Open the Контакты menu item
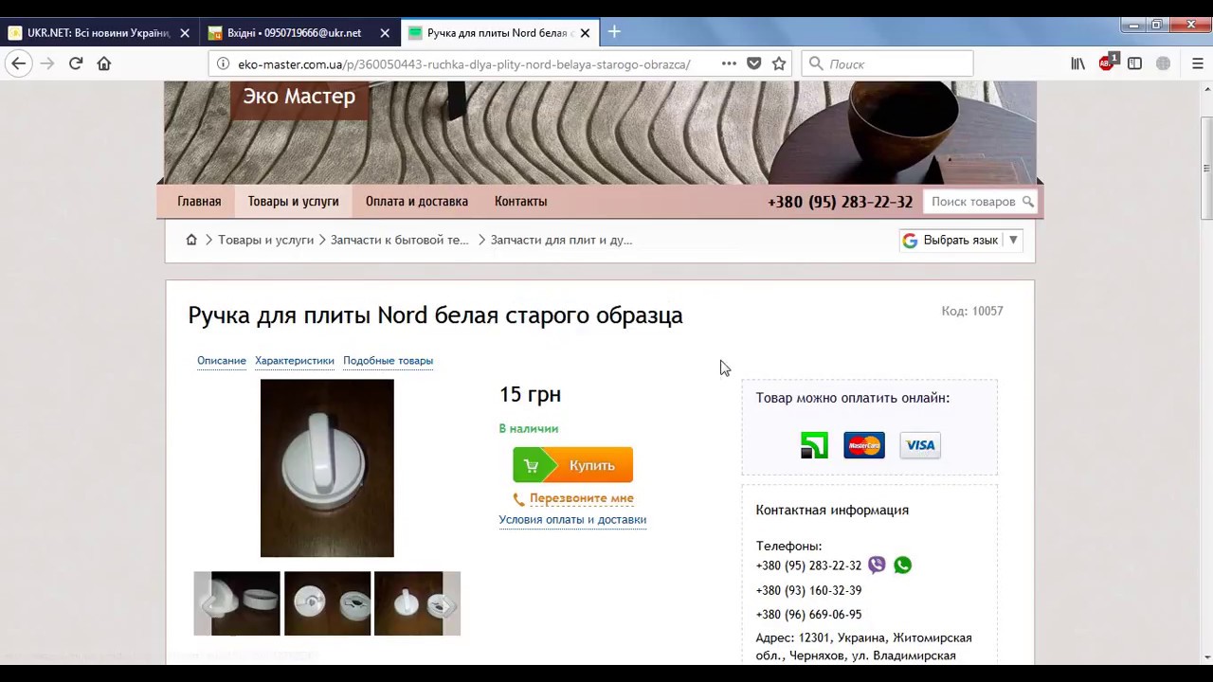Image resolution: width=1213 pixels, height=682 pixels. 520,201
